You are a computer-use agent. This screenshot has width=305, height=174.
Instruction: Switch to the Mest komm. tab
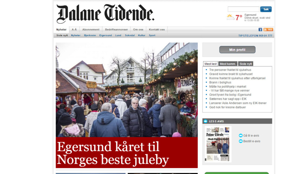[x=228, y=64]
